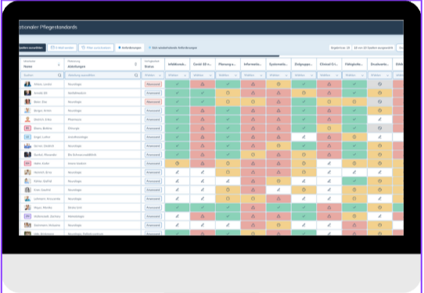Click the clock icon in Gunkel's Informatio cell
Screen dimensions: 424x293
pyautogui.click(x=253, y=155)
